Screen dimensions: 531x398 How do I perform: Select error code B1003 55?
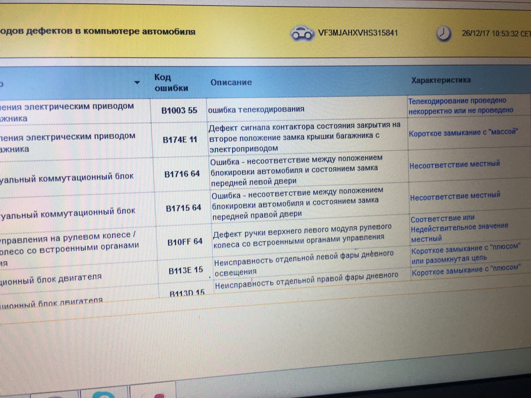[x=179, y=110]
